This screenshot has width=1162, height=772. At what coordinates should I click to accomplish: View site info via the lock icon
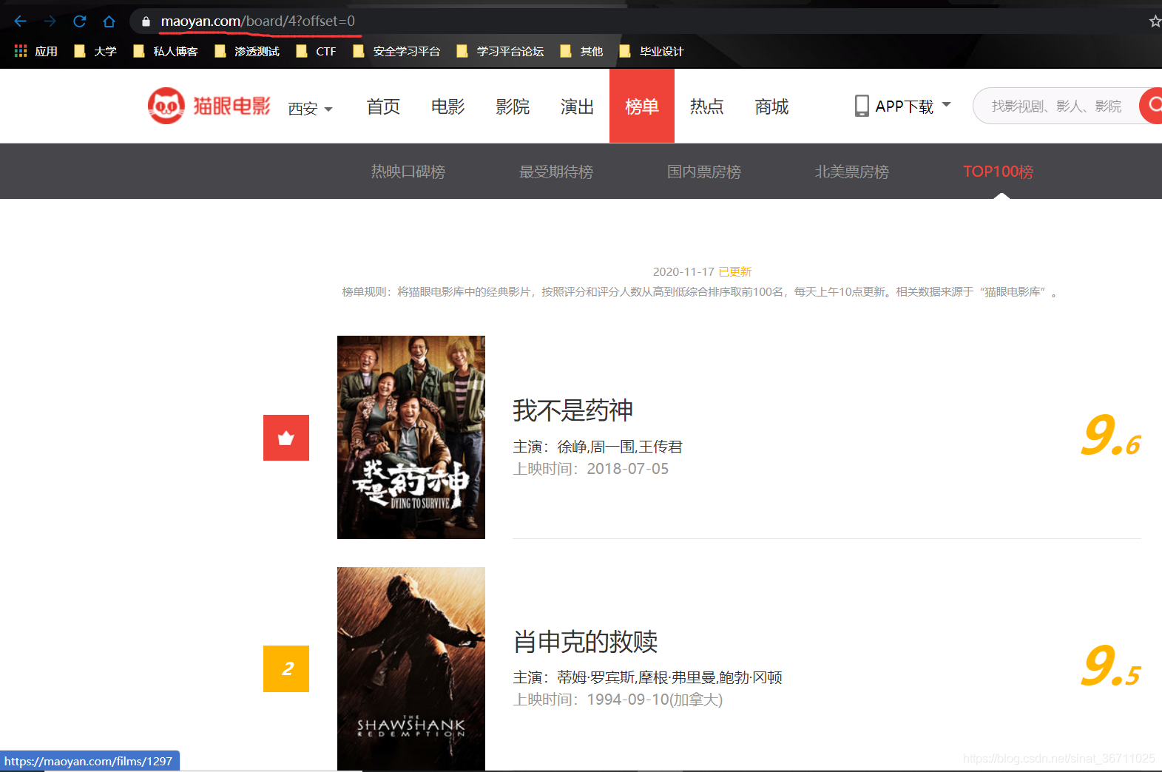[146, 21]
